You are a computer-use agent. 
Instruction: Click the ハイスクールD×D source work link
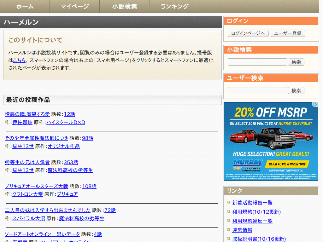coord(66,122)
